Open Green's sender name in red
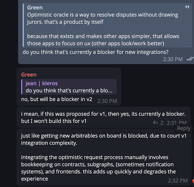This screenshot has height=187, width=194. click(x=29, y=75)
